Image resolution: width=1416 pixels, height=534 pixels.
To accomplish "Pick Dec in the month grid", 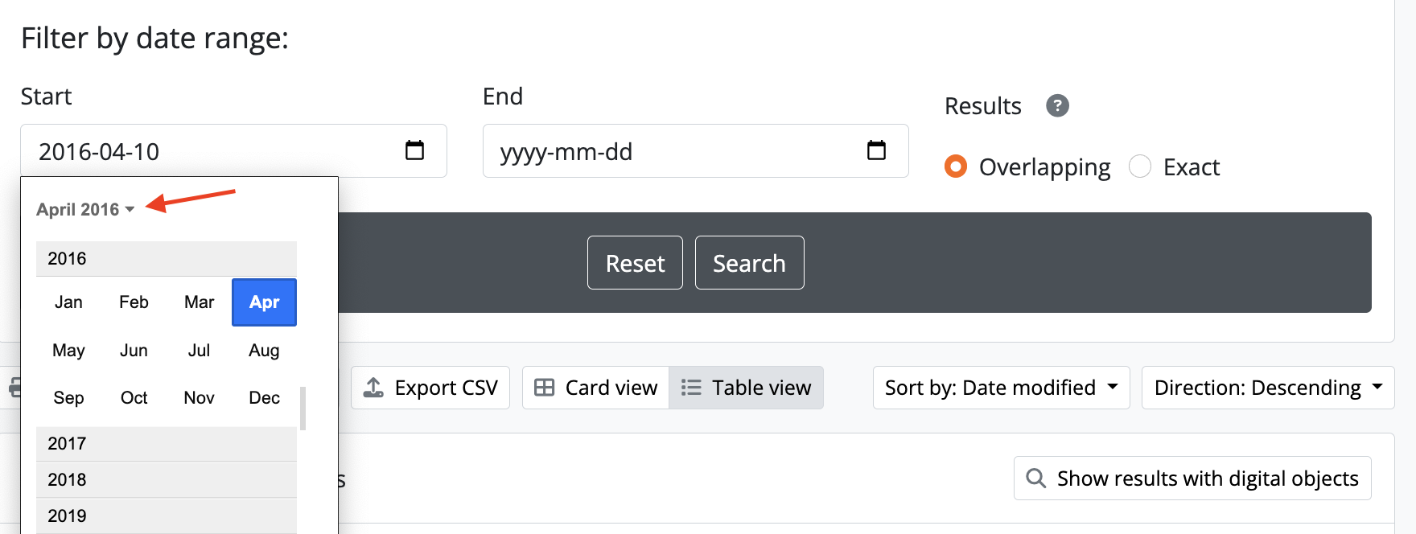I will (264, 398).
